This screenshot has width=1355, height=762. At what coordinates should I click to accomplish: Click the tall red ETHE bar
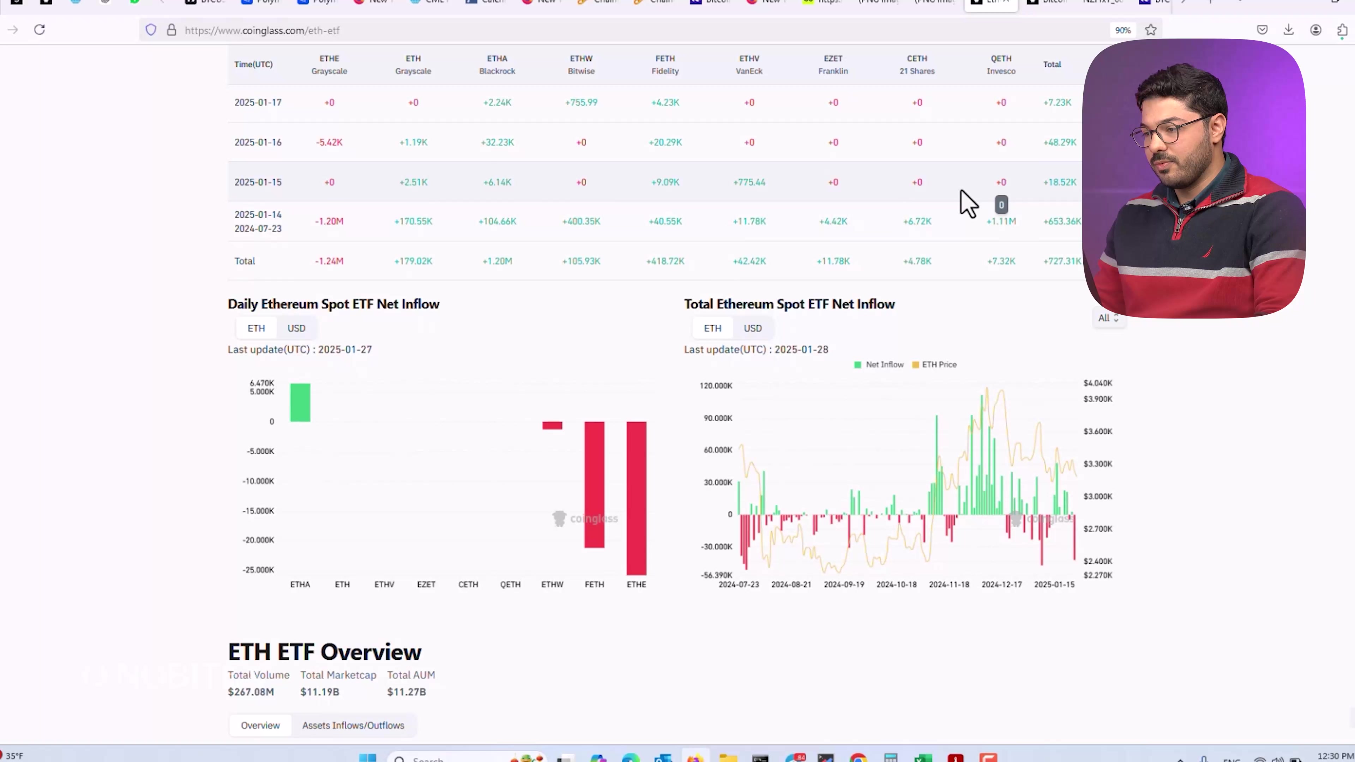[x=637, y=498]
